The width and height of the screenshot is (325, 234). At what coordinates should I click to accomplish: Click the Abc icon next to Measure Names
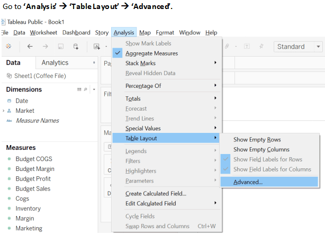pyautogui.click(x=9, y=121)
